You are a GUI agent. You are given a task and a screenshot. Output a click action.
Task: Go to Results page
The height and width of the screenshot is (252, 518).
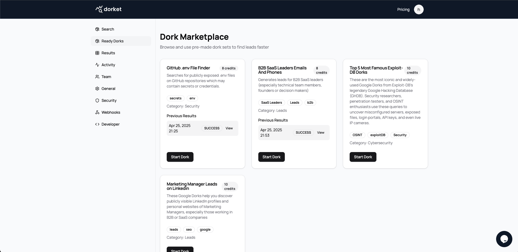click(121, 53)
